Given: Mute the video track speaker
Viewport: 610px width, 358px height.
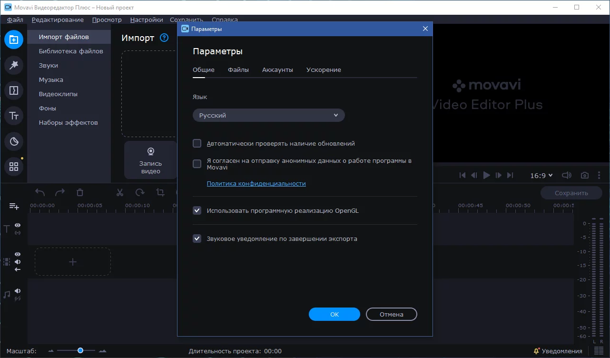Looking at the screenshot, I should [18, 262].
